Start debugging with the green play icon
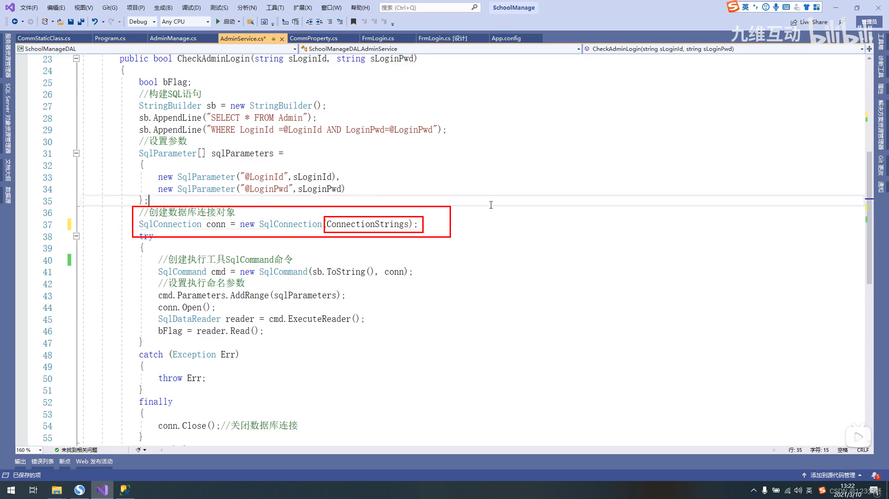Screen dimensions: 889x499 pos(218,22)
